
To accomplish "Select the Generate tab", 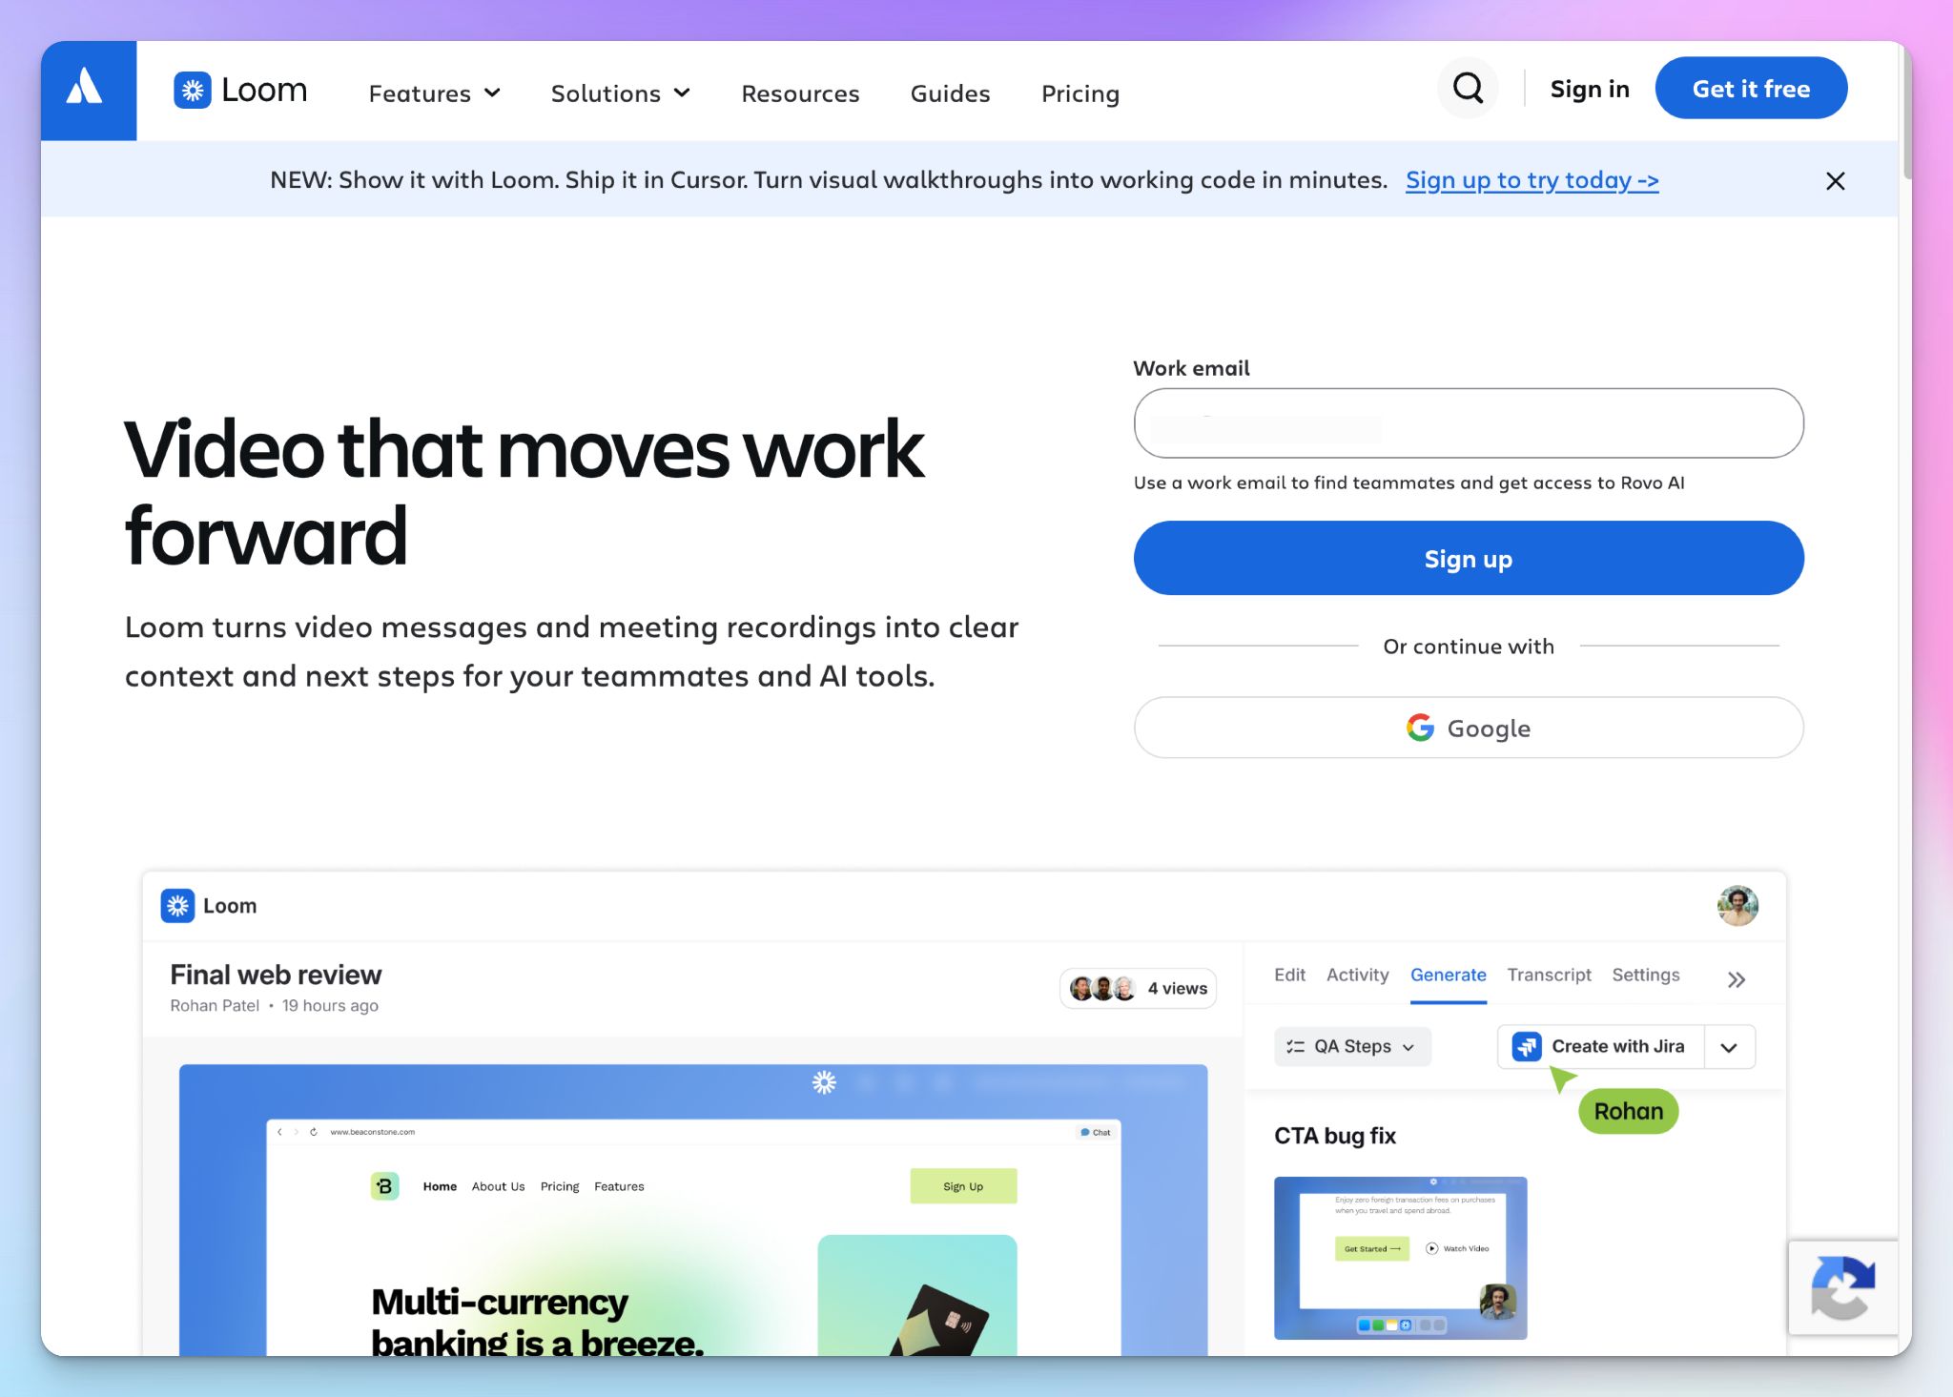I will click(1448, 975).
